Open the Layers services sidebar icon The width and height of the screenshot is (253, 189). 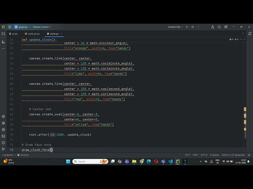click(x=3, y=123)
